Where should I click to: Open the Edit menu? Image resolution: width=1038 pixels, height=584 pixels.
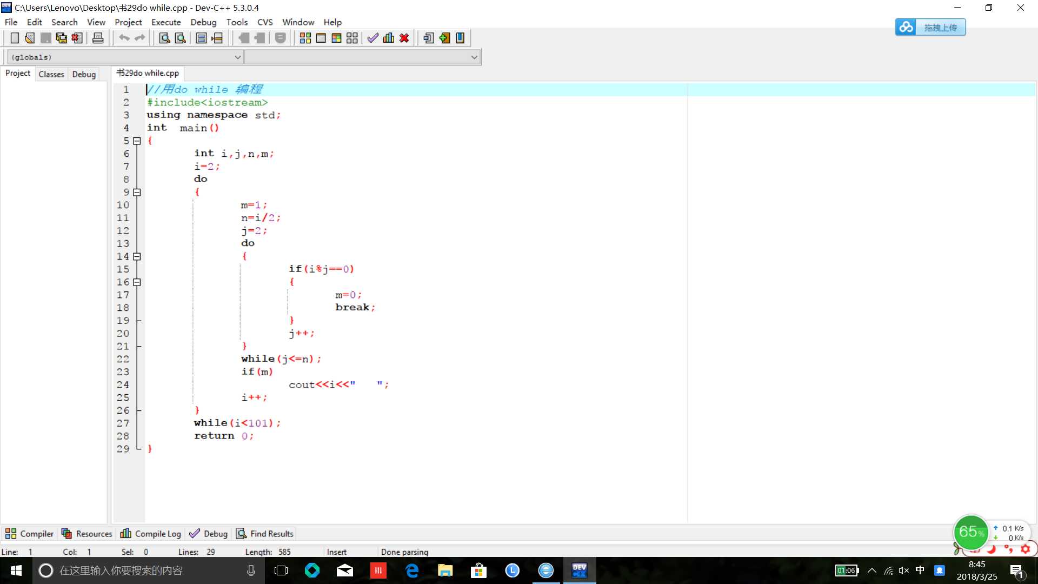[34, 22]
